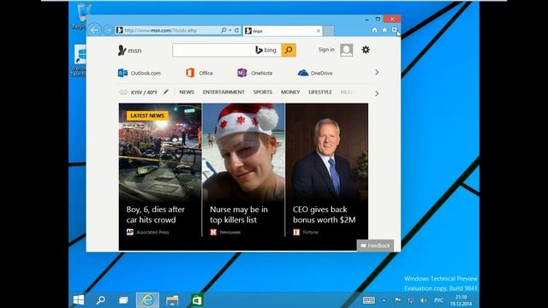
Task: Click the LATEST NEWS badge
Action: [147, 115]
